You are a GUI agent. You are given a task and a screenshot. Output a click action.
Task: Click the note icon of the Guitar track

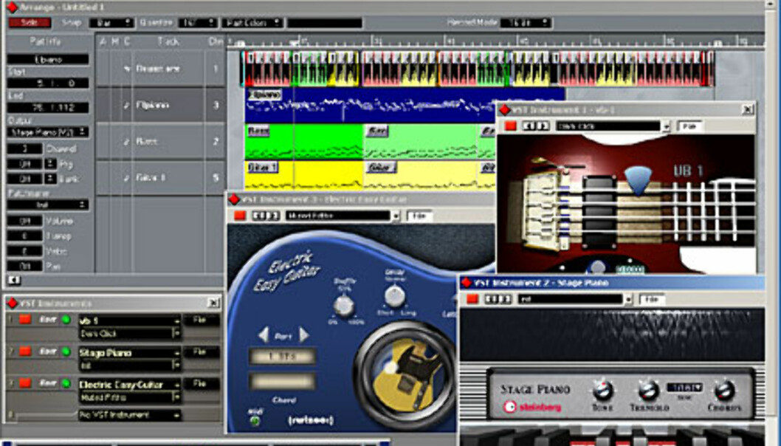[x=128, y=177]
